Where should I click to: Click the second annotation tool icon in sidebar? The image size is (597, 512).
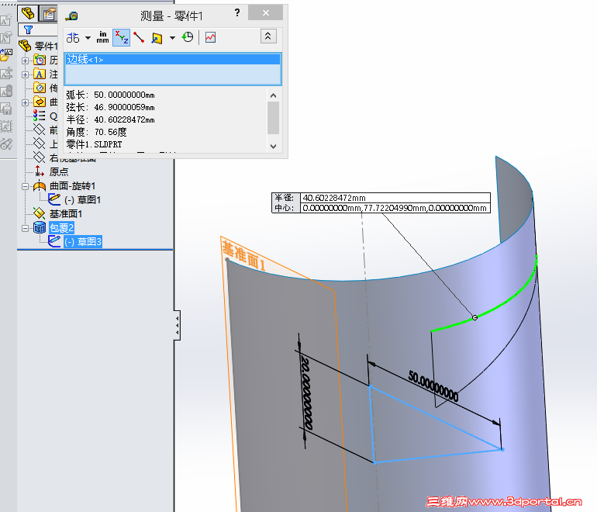(6, 37)
